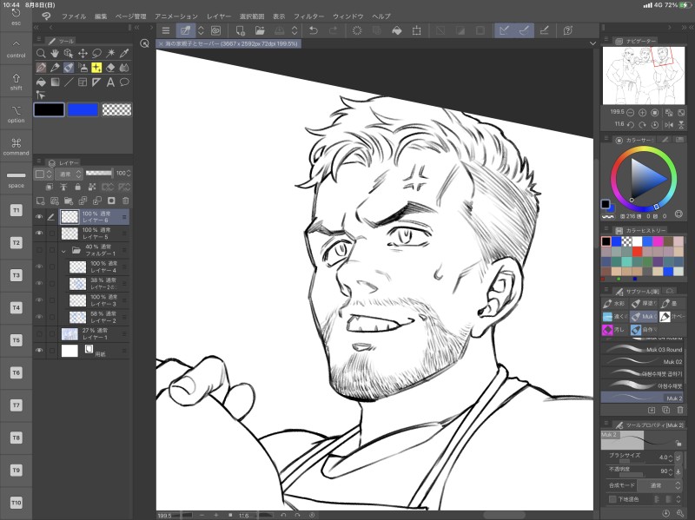Select the Auto select magic wand tool
Screen dimensions: 695x520
pyautogui.click(x=110, y=53)
